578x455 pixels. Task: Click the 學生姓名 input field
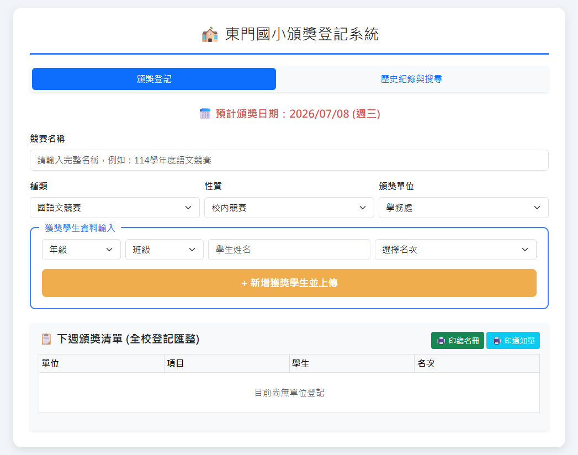pos(289,250)
